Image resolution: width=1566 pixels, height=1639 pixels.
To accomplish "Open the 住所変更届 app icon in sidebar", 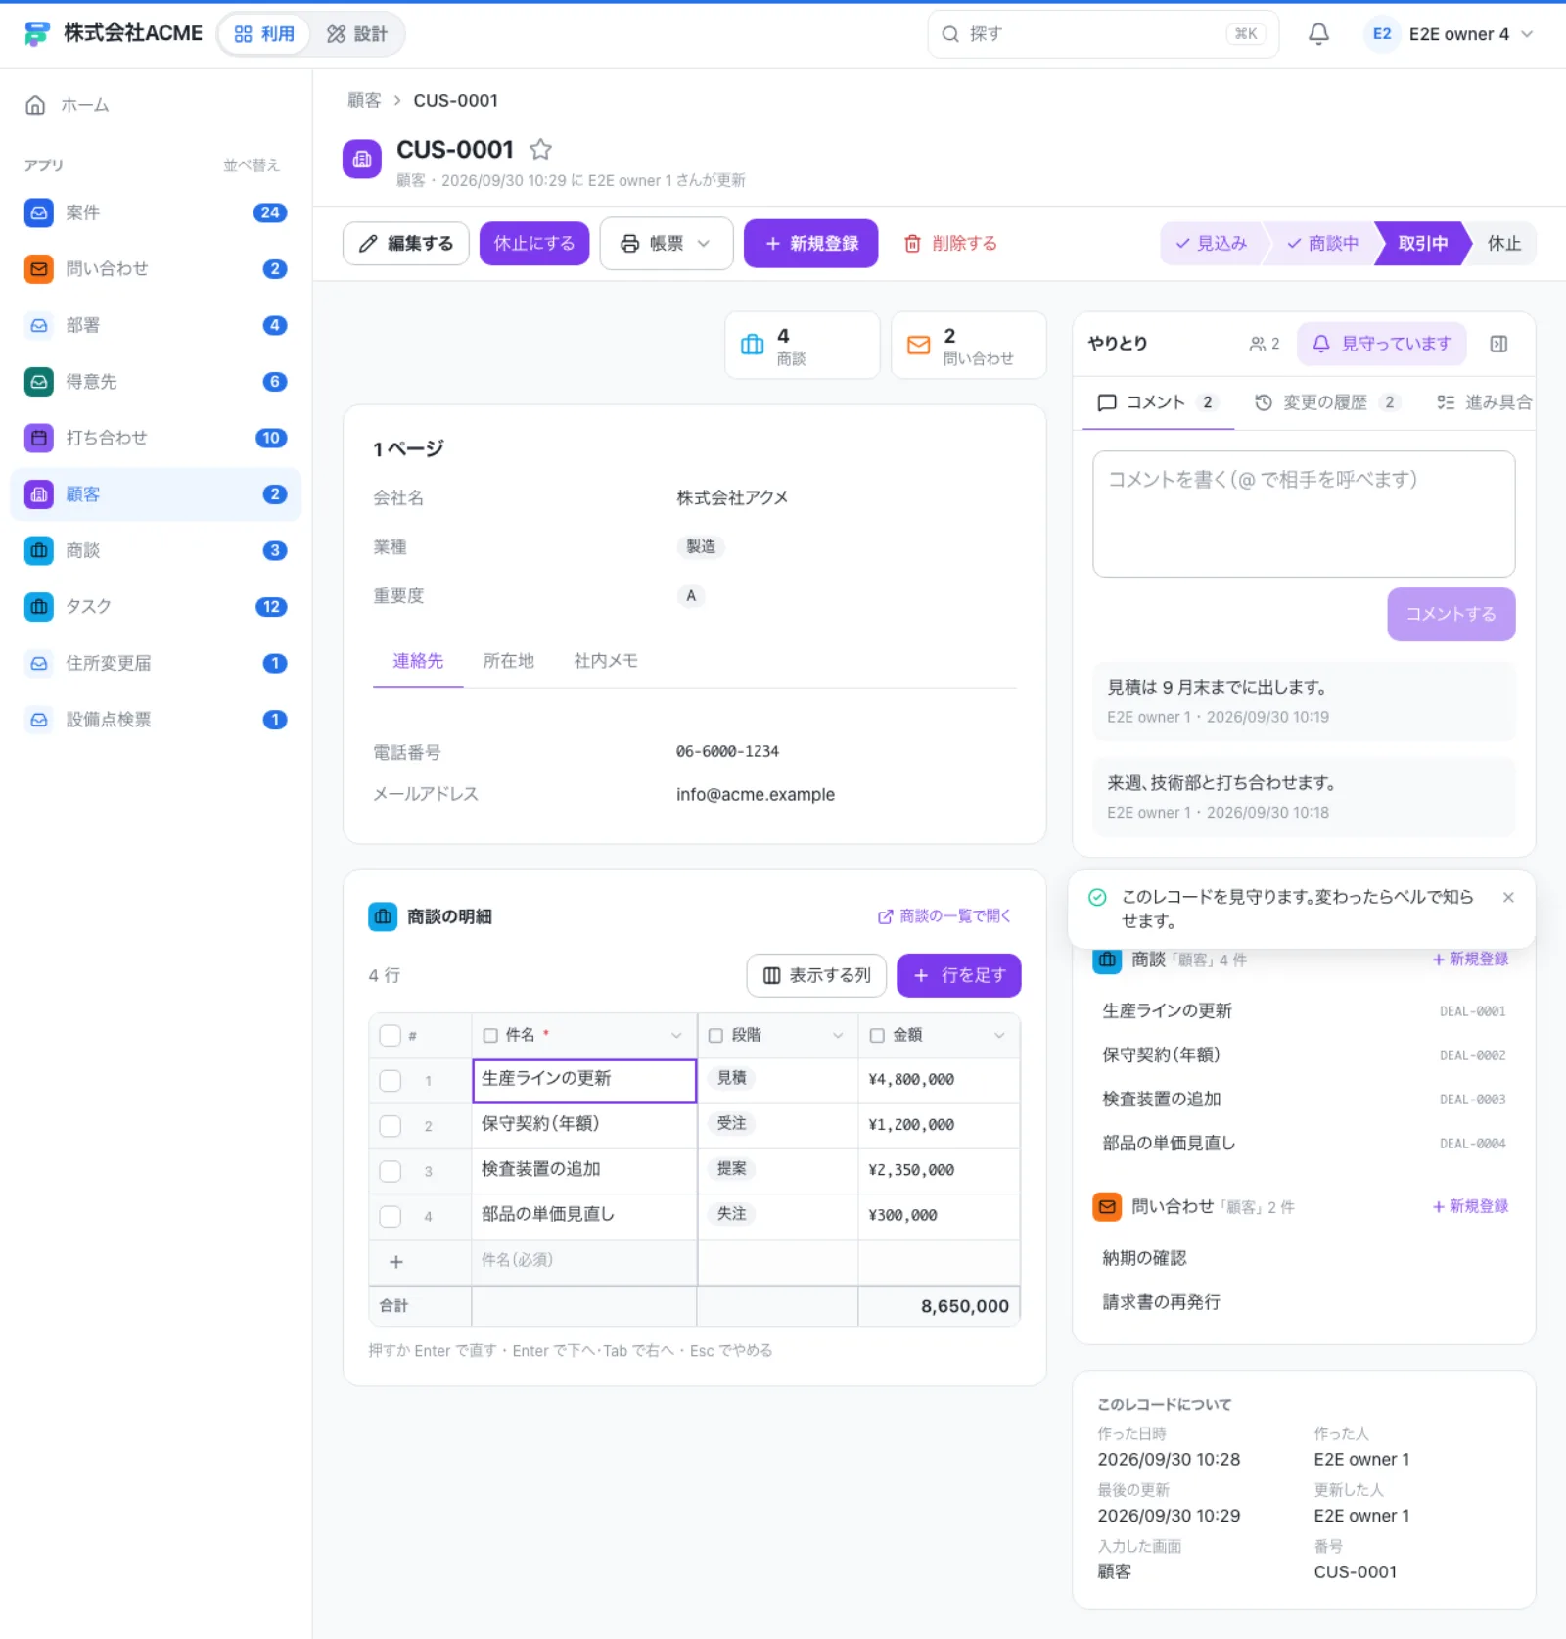I will point(39,663).
